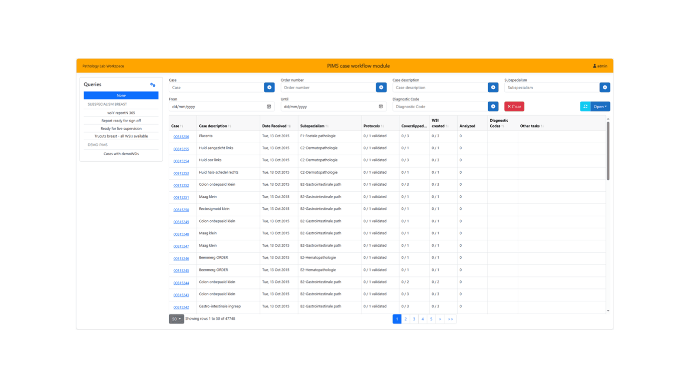This screenshot has width=681, height=379.
Task: Expand the Open dropdown button
Action: (600, 107)
